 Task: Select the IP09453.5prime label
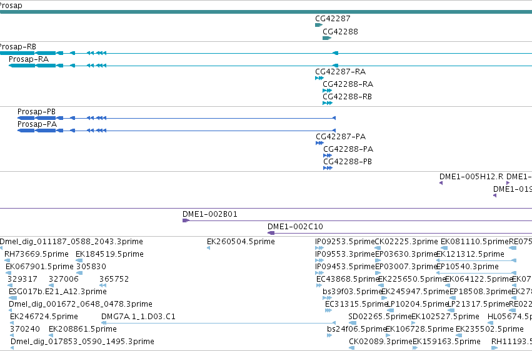(345, 267)
